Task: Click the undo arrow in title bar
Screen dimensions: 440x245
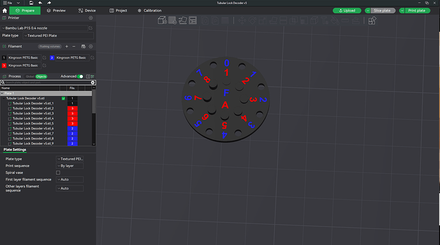Action: click(40, 3)
